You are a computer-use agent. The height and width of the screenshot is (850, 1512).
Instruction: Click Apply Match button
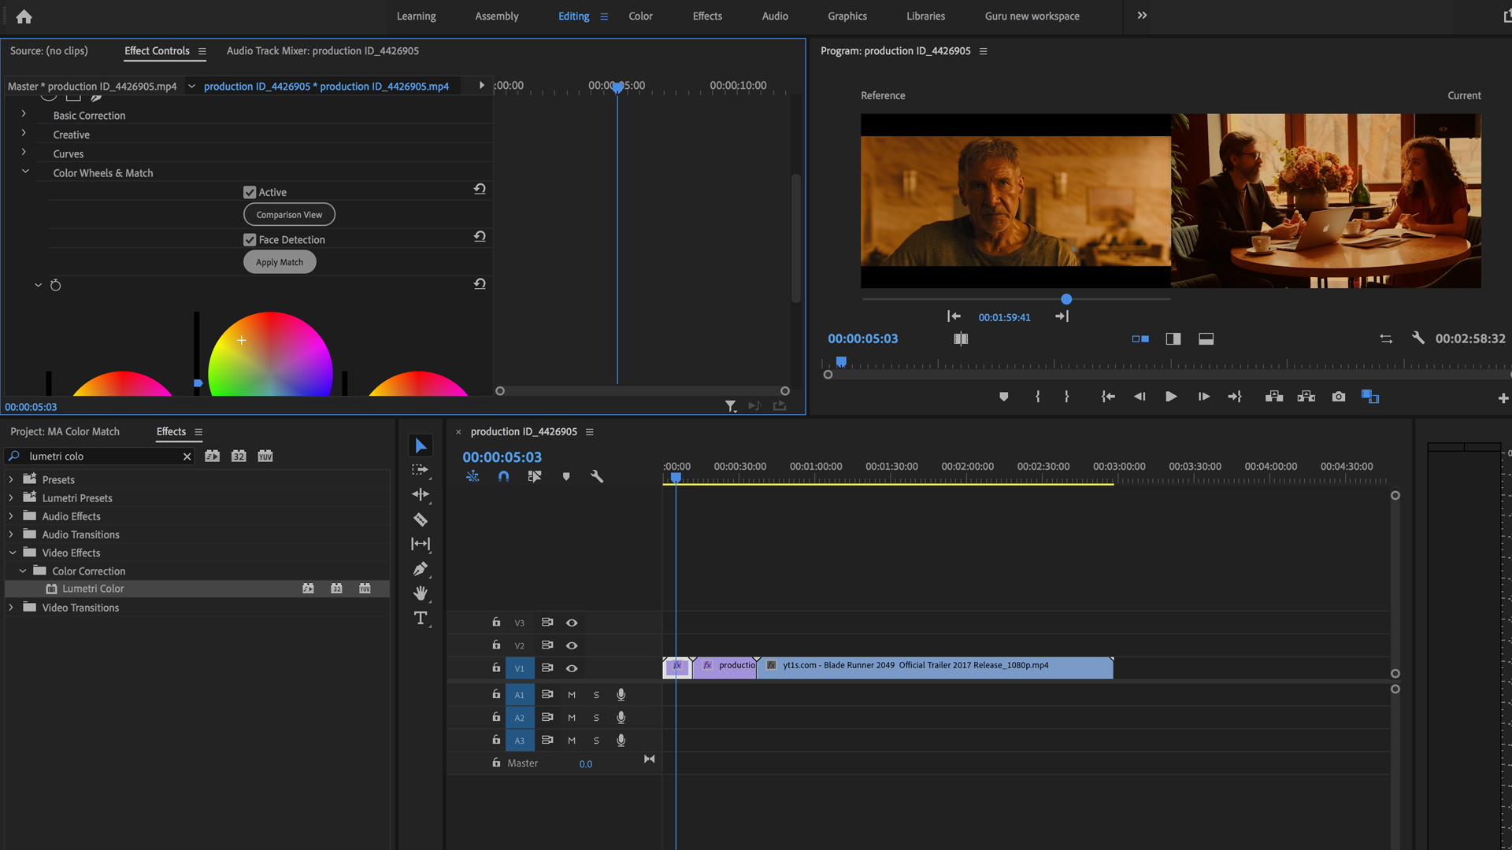pos(280,262)
